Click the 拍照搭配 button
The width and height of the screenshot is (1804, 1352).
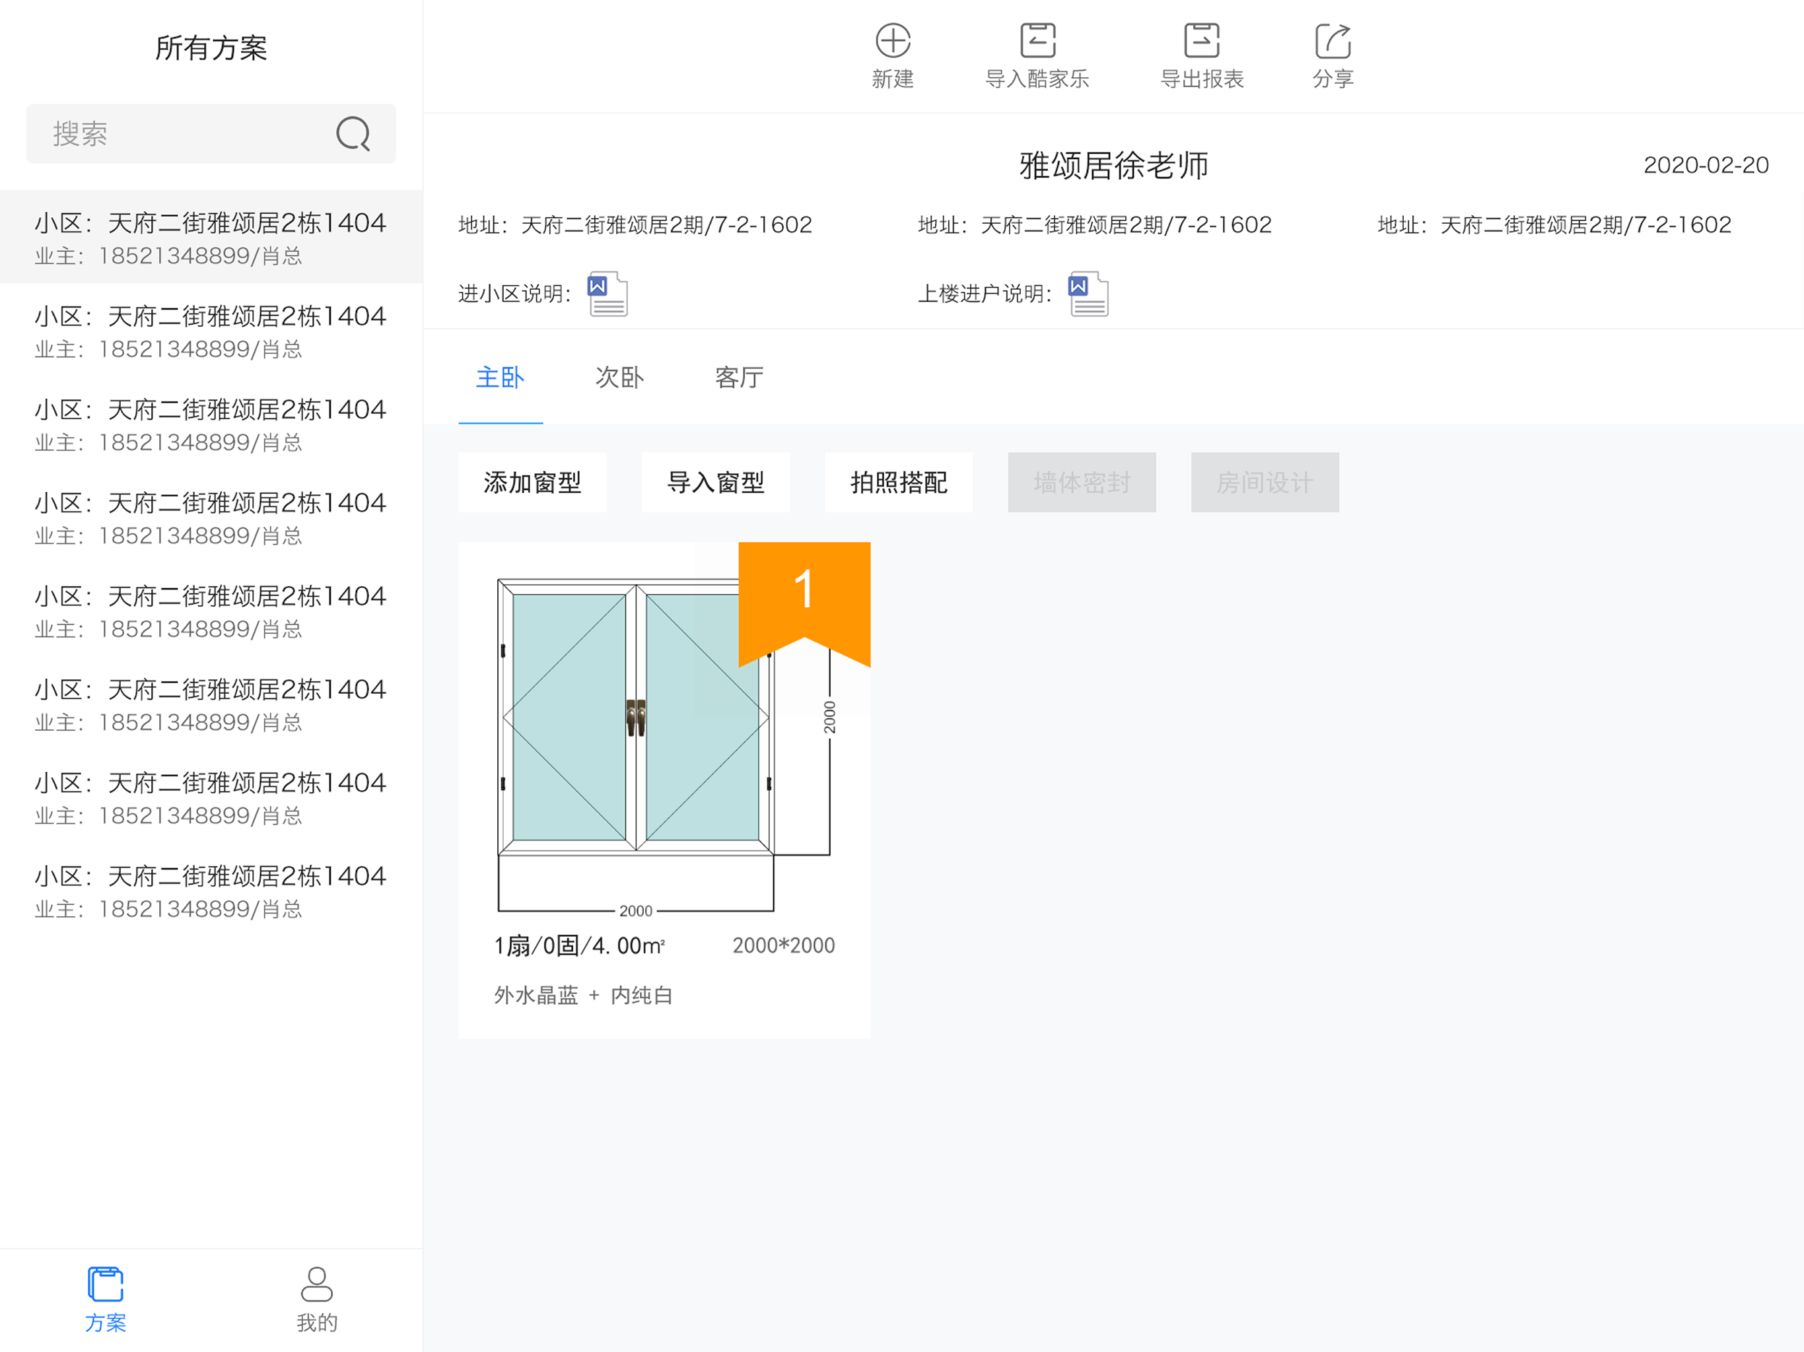click(x=899, y=482)
